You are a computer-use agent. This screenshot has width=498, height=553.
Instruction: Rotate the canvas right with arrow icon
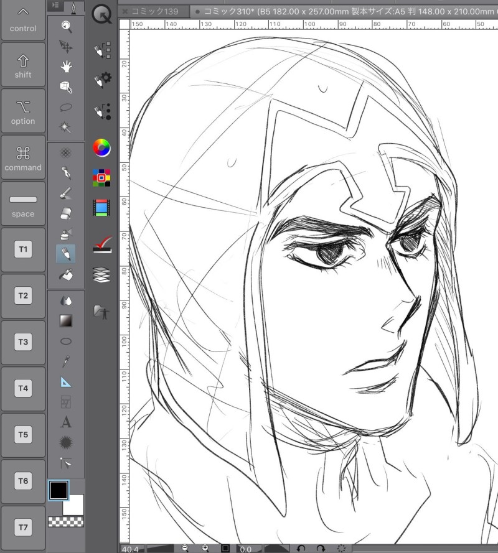pyautogui.click(x=321, y=548)
